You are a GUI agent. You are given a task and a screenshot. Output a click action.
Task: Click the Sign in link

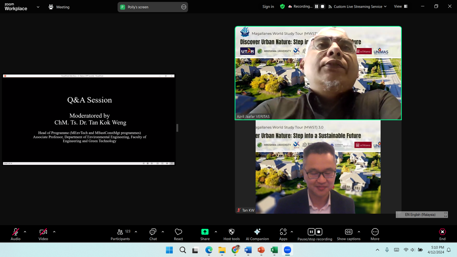click(x=268, y=6)
